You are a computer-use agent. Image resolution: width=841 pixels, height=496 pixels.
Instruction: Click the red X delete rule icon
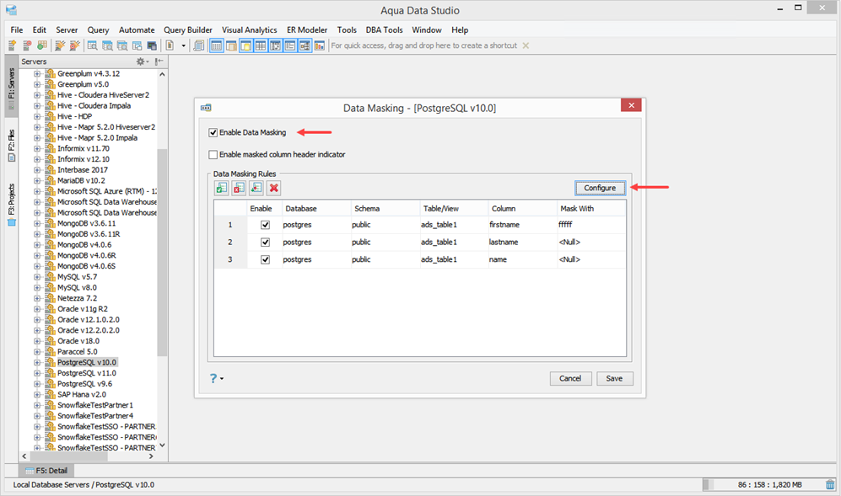[x=274, y=188]
